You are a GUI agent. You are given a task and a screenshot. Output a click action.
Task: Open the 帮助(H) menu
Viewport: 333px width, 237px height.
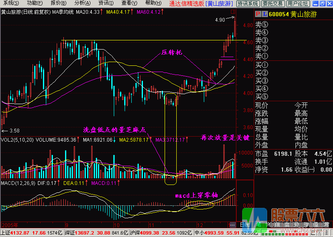click(x=153, y=3)
